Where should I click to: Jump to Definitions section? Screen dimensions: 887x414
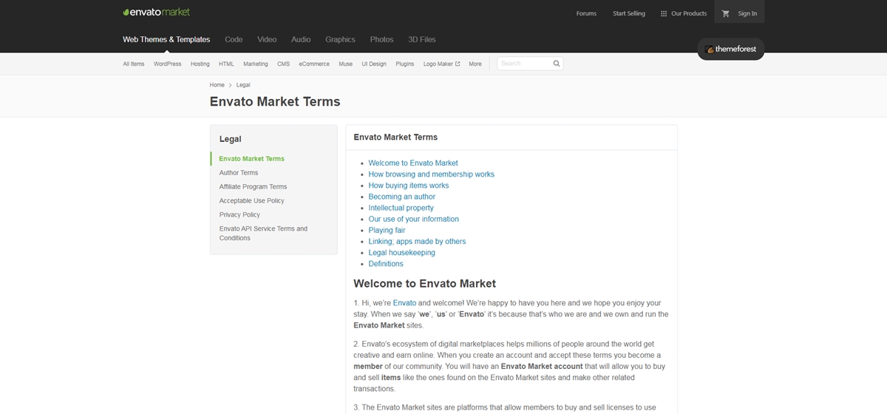pos(386,264)
